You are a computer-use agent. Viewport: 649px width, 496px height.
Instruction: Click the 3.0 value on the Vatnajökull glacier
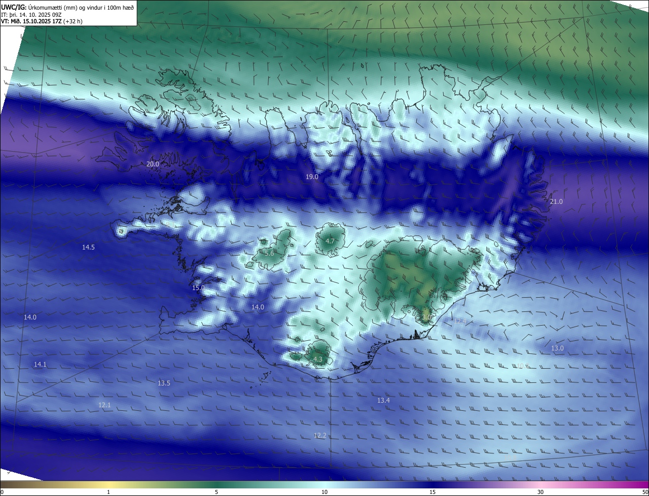(426, 317)
